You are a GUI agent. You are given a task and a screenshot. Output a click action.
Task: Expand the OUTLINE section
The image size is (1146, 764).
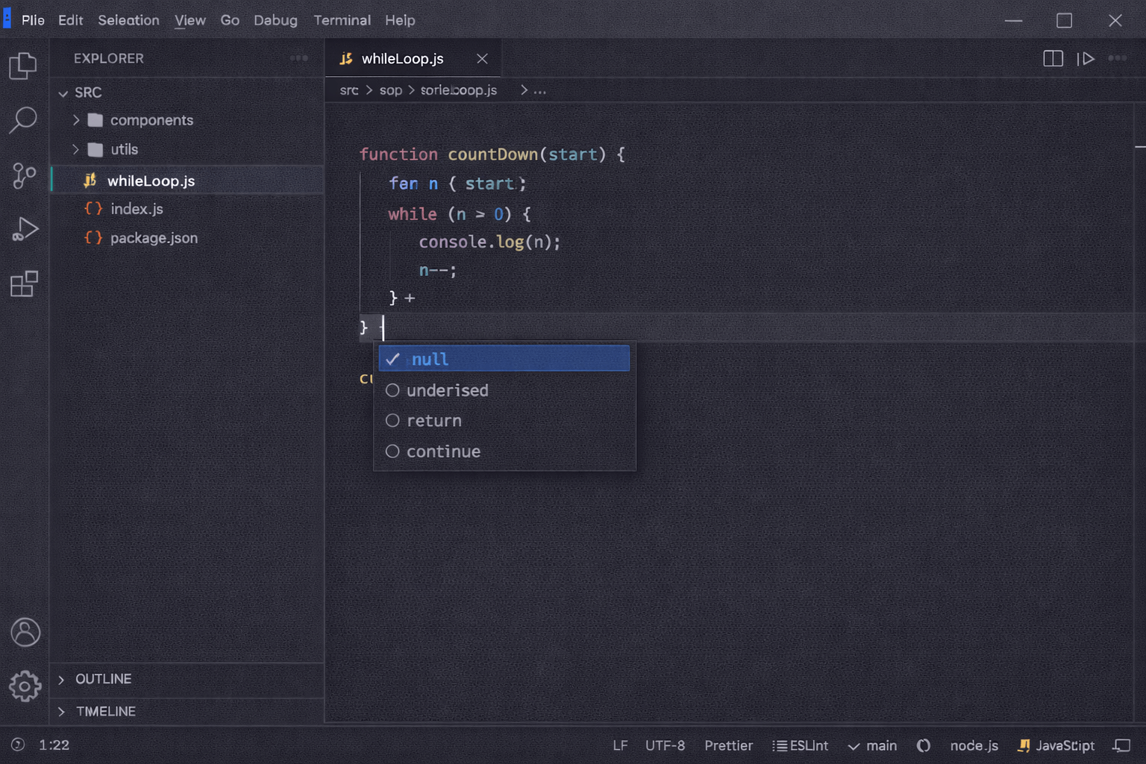click(x=62, y=680)
